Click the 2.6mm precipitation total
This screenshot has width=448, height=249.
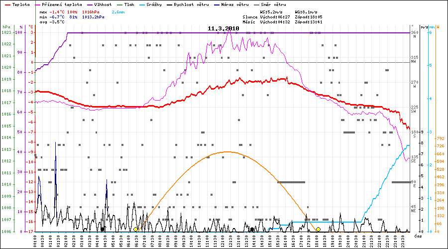click(x=118, y=11)
